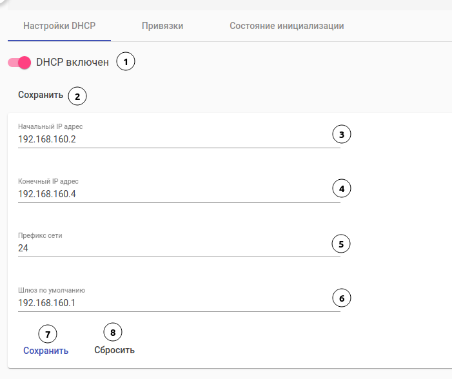The width and height of the screenshot is (452, 379).
Task: Open the Привязки tab
Action: pyautogui.click(x=162, y=26)
